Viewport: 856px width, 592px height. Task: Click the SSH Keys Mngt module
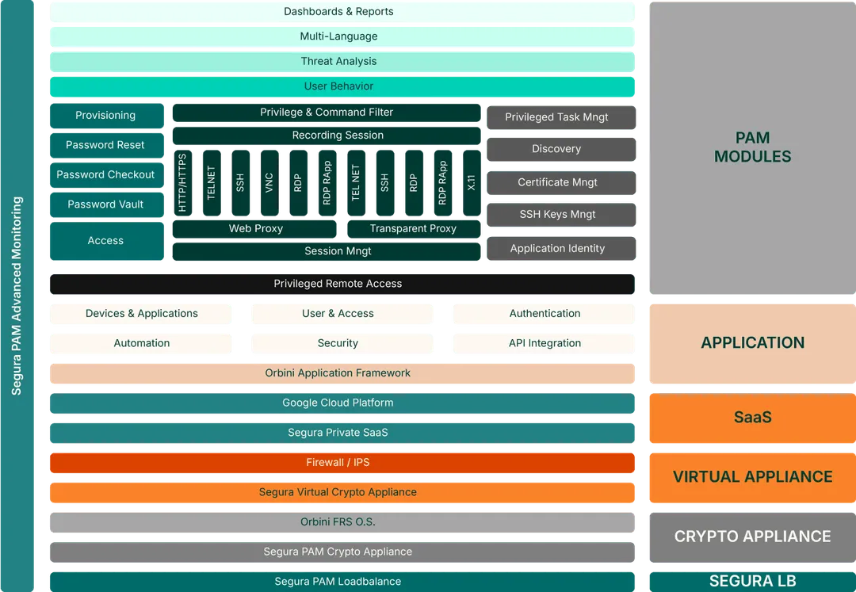point(560,215)
